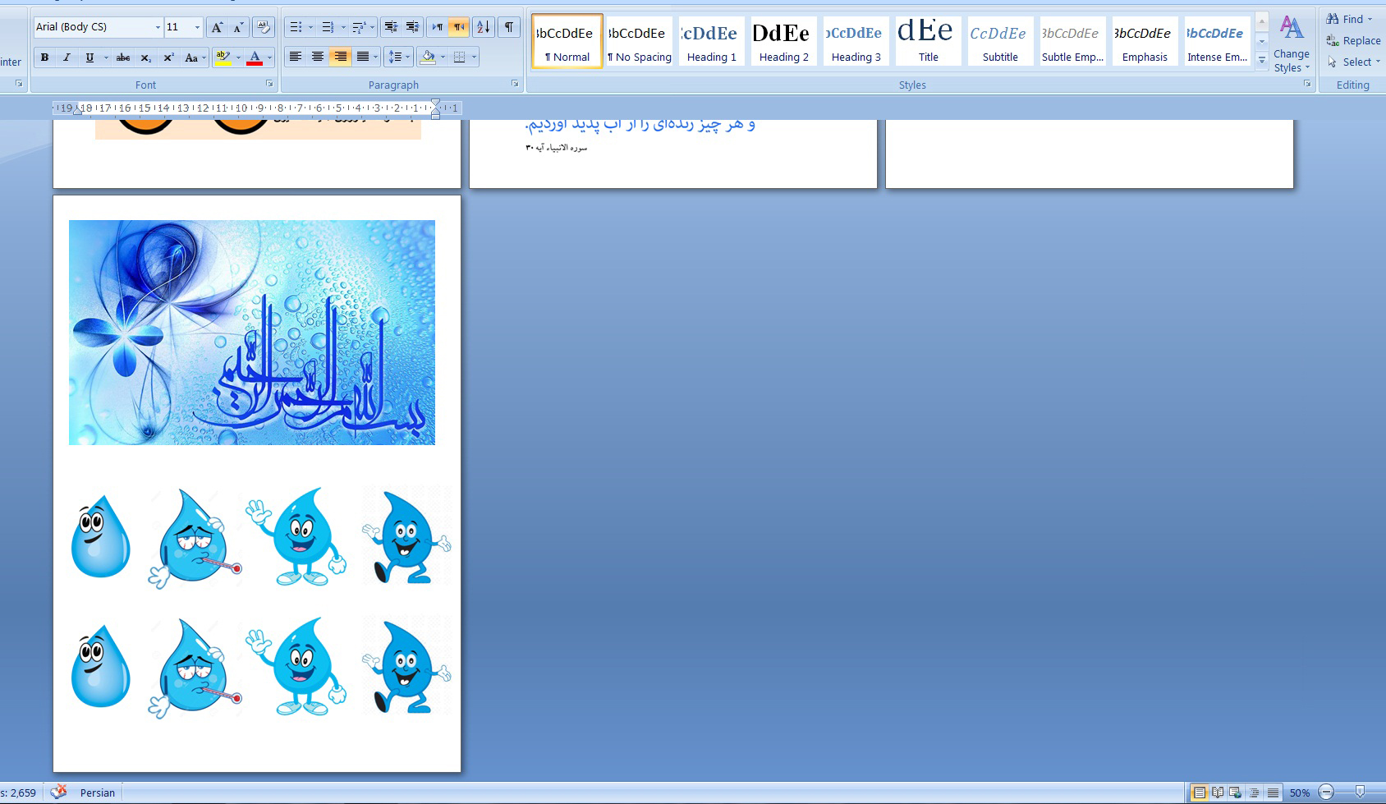This screenshot has width=1386, height=804.
Task: Apply the Heading 1 style
Action: tap(711, 41)
